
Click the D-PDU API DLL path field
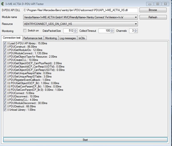(x=80, y=10)
